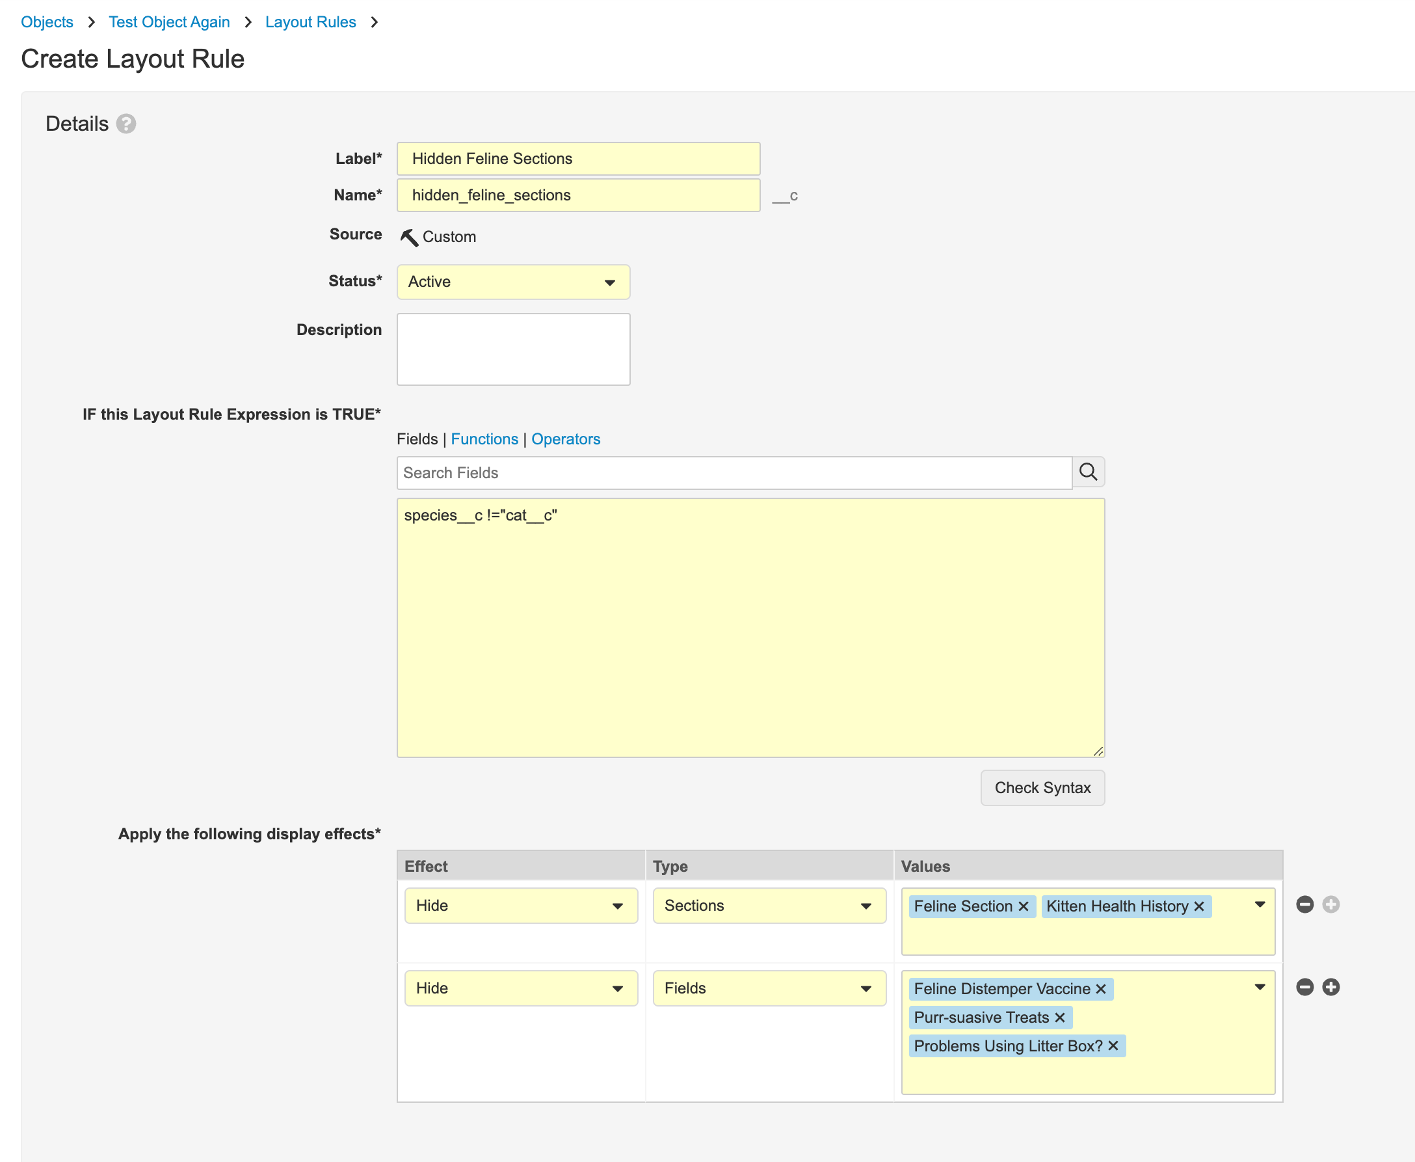
Task: Remove the Problems Using Litter Box? value
Action: 1113,1046
